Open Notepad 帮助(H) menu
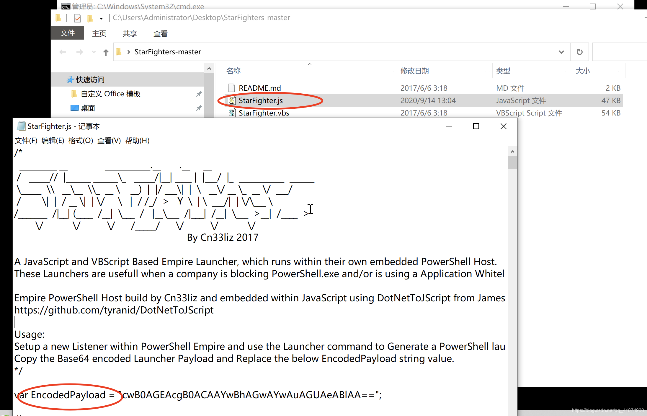 (x=137, y=140)
